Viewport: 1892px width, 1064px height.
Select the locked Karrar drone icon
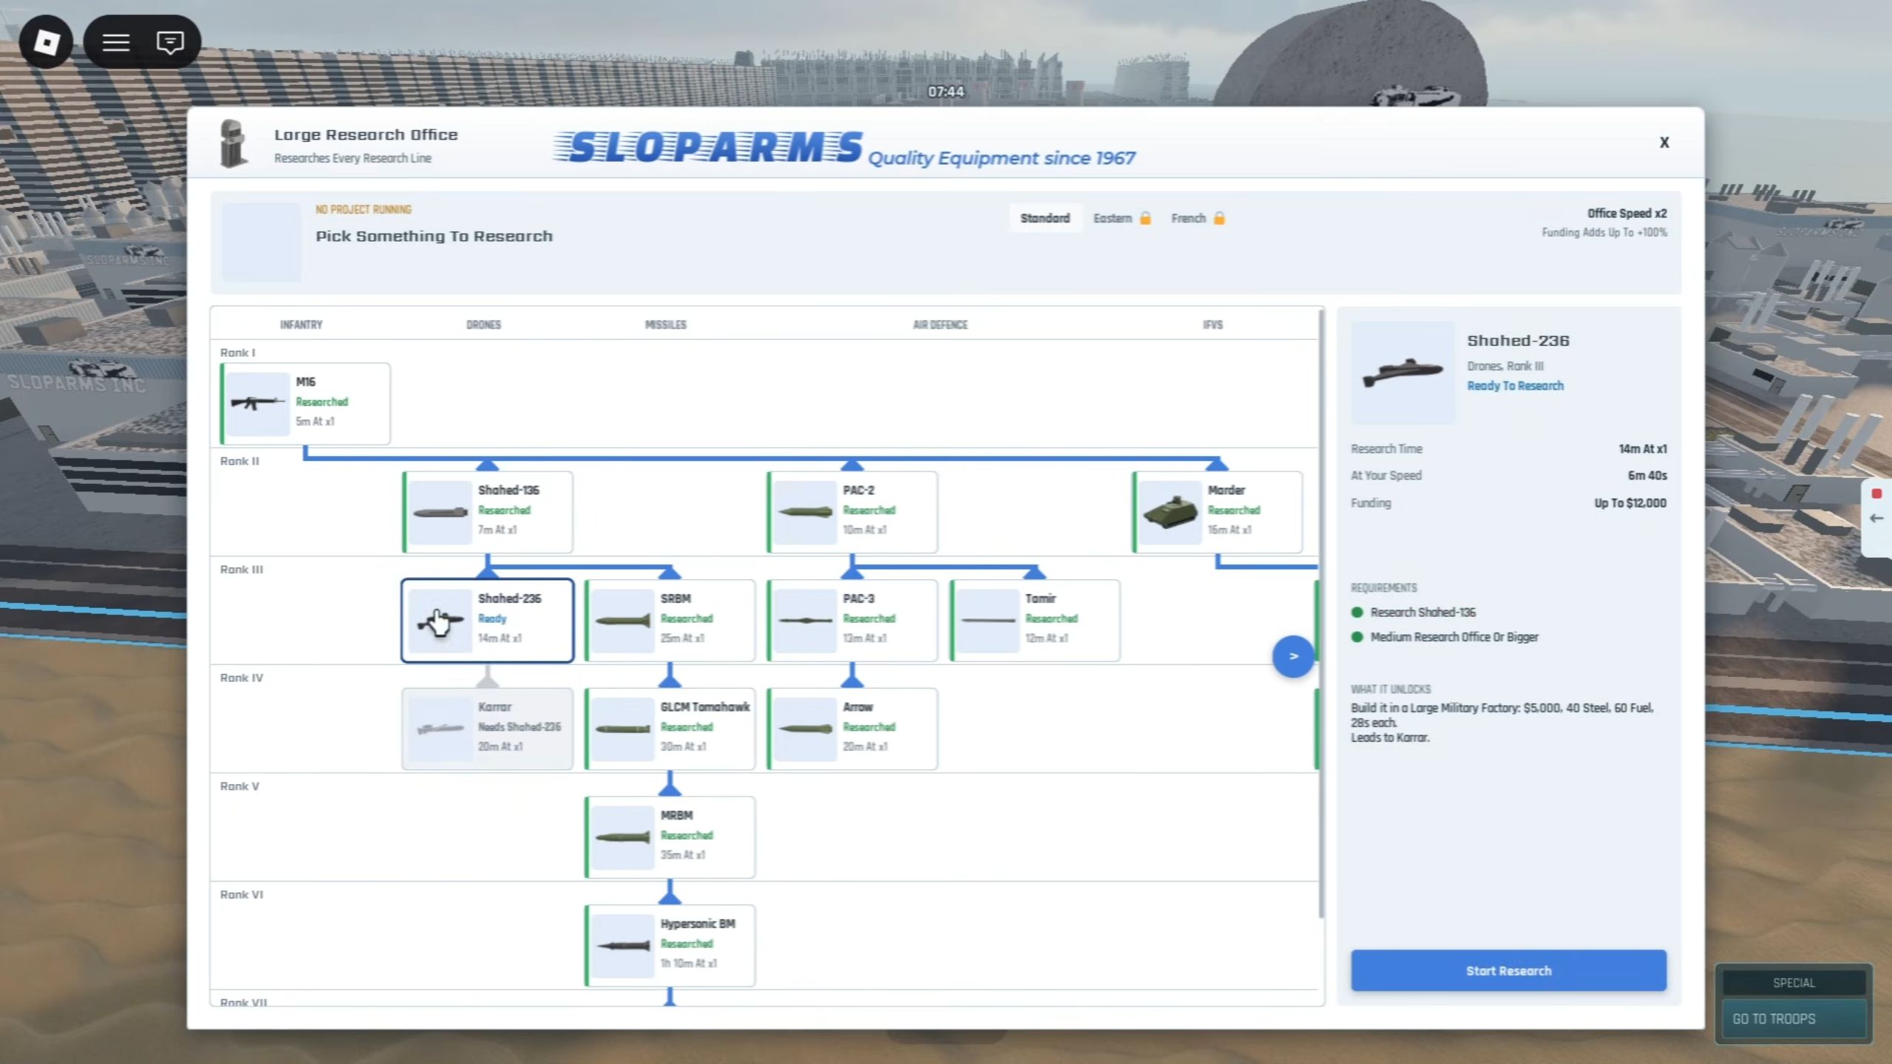pos(440,729)
